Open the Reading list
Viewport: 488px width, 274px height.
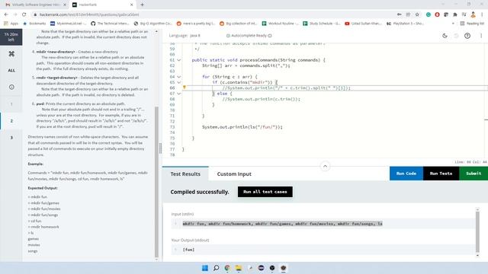[472, 24]
